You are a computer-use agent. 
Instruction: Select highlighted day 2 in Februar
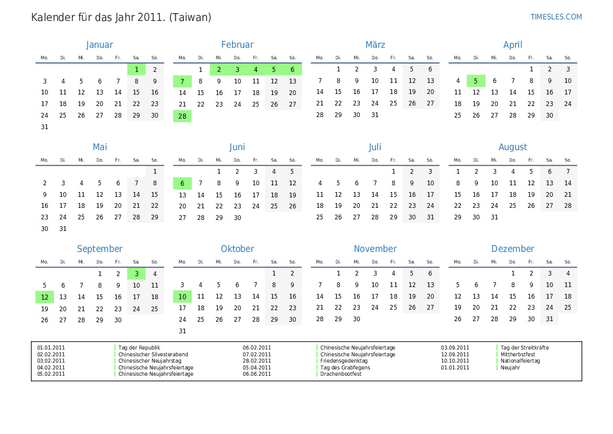click(219, 70)
